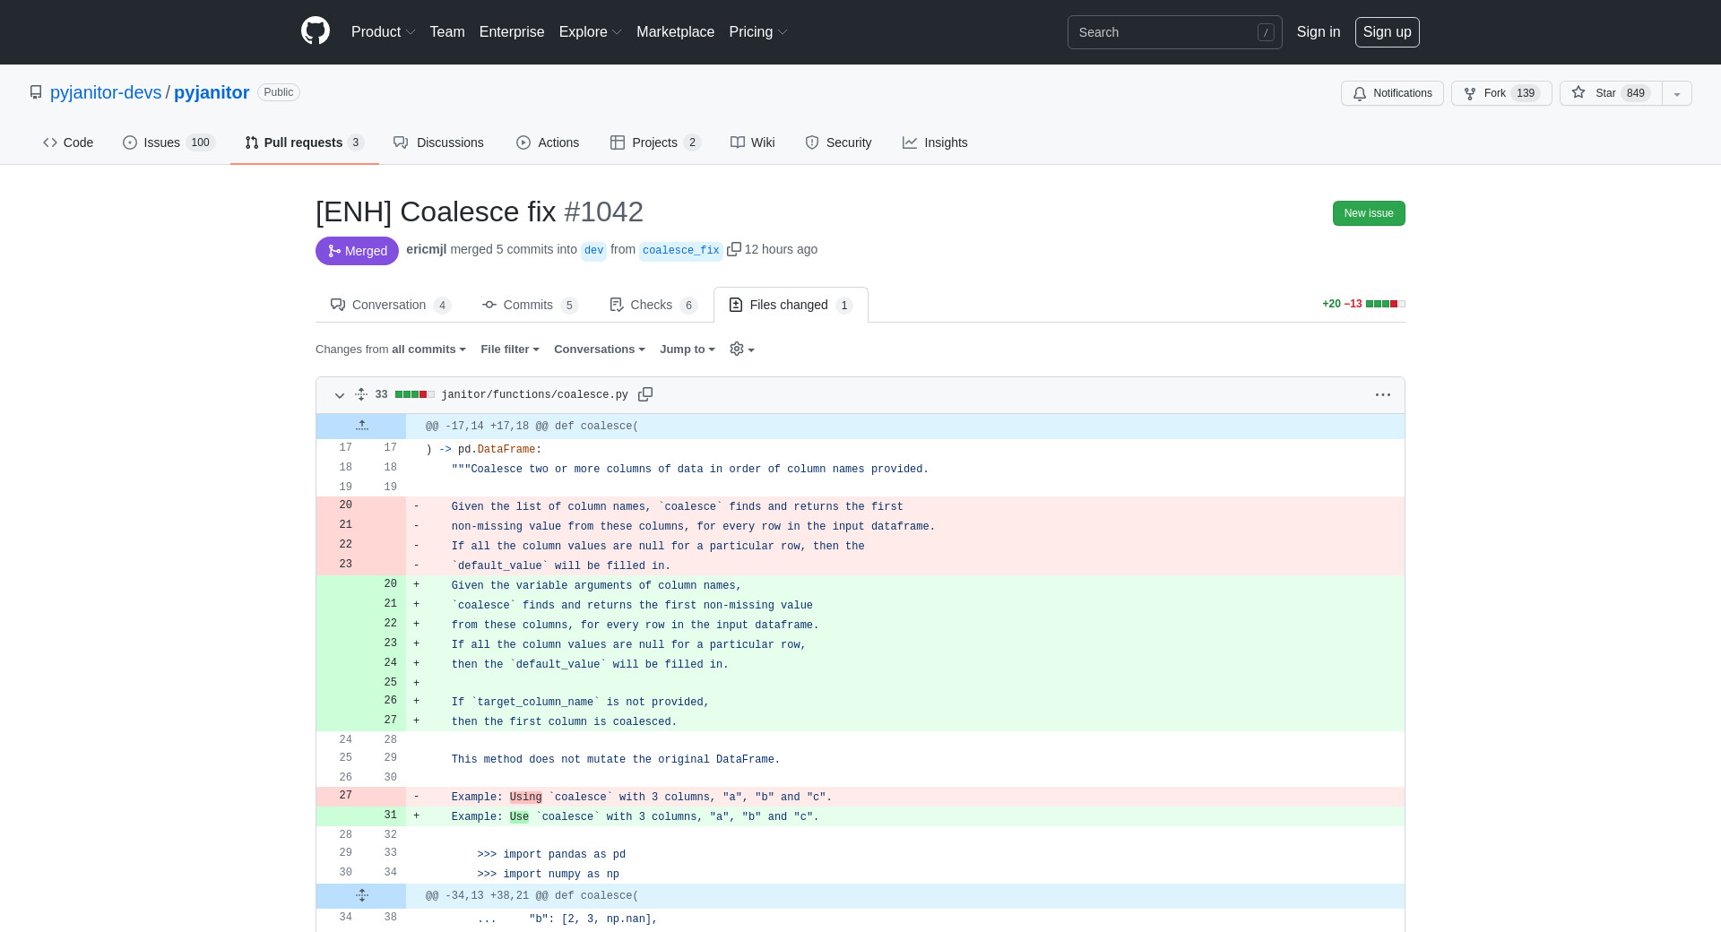Open the File filter dropdown
This screenshot has height=932, width=1721.
point(509,349)
